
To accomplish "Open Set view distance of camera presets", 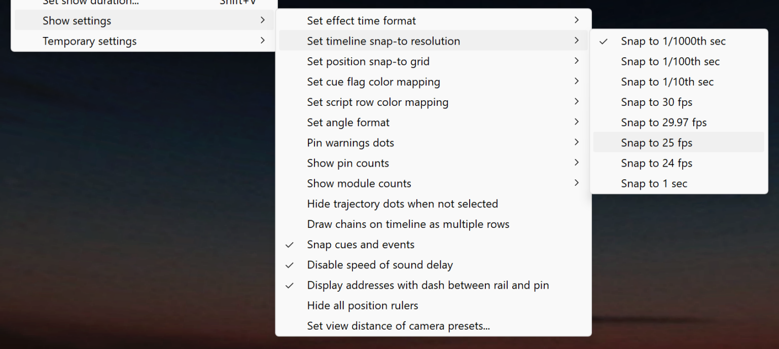I will click(x=398, y=326).
